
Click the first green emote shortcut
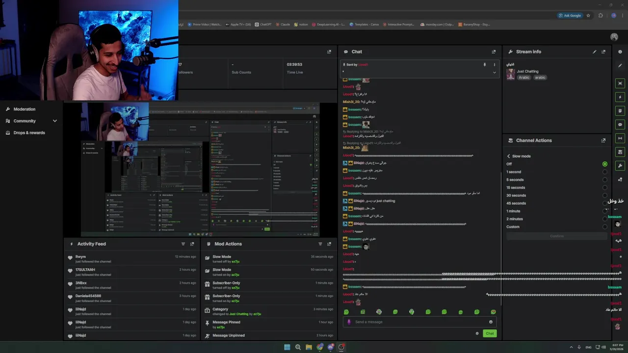tap(346, 312)
